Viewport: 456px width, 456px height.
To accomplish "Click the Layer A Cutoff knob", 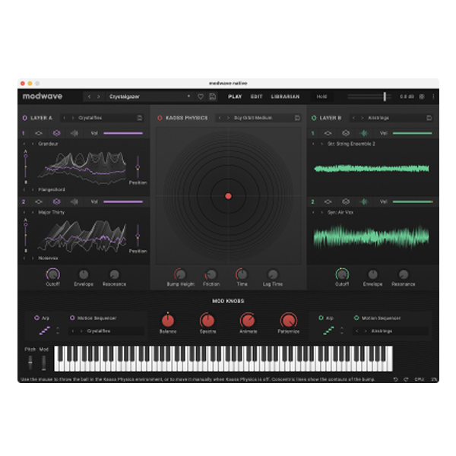I will coord(52,274).
